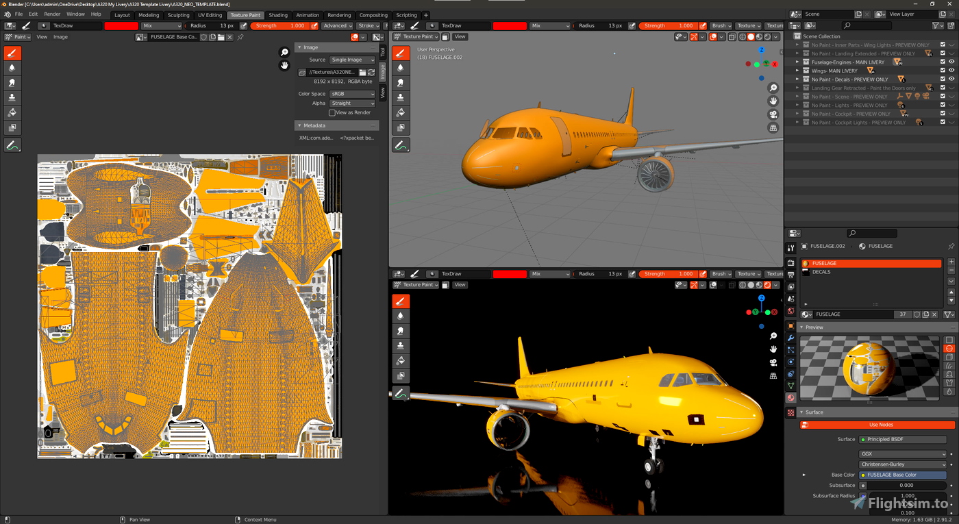959x524 pixels.
Task: Switch to the Shading workspace tab
Action: [278, 14]
